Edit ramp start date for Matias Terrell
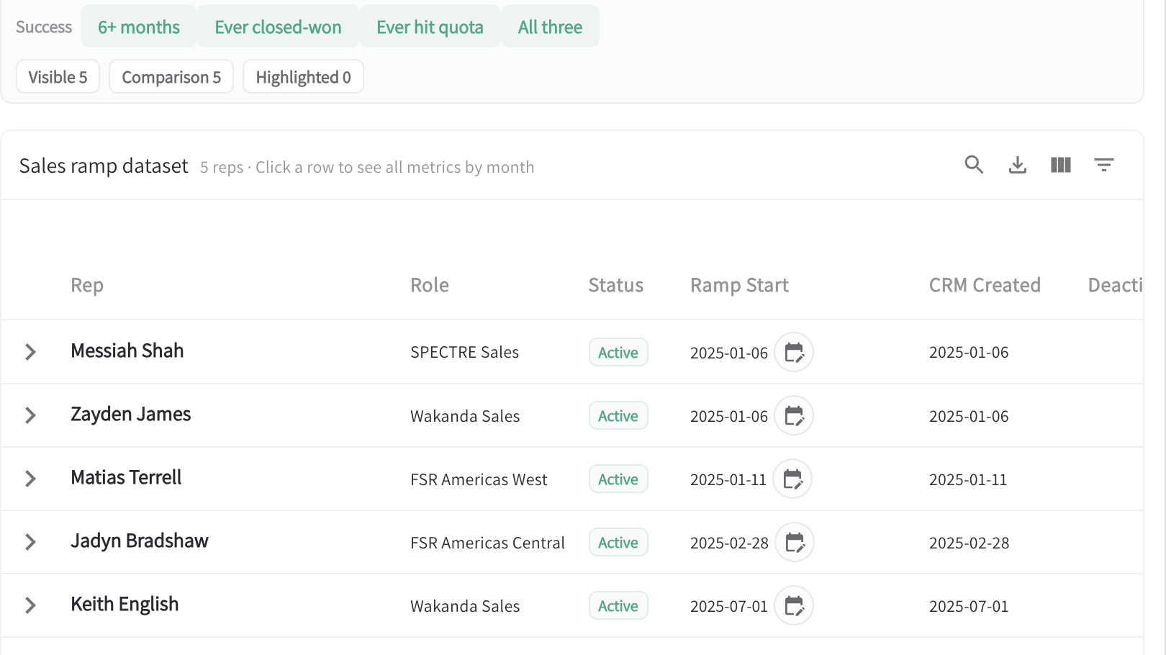 click(x=792, y=479)
